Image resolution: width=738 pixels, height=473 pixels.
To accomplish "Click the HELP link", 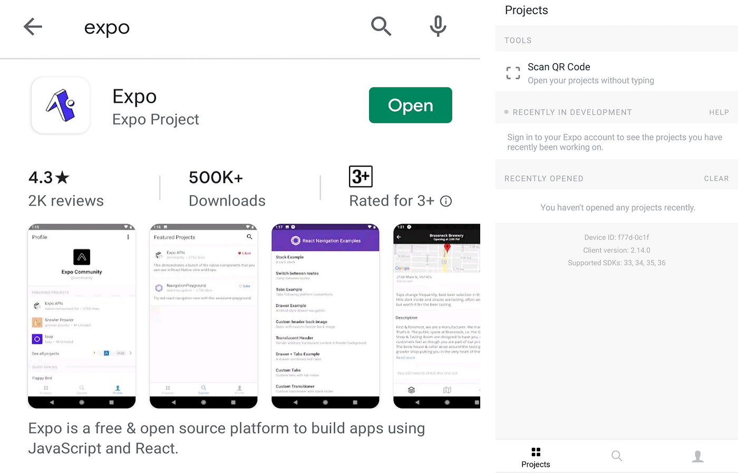I will [718, 112].
